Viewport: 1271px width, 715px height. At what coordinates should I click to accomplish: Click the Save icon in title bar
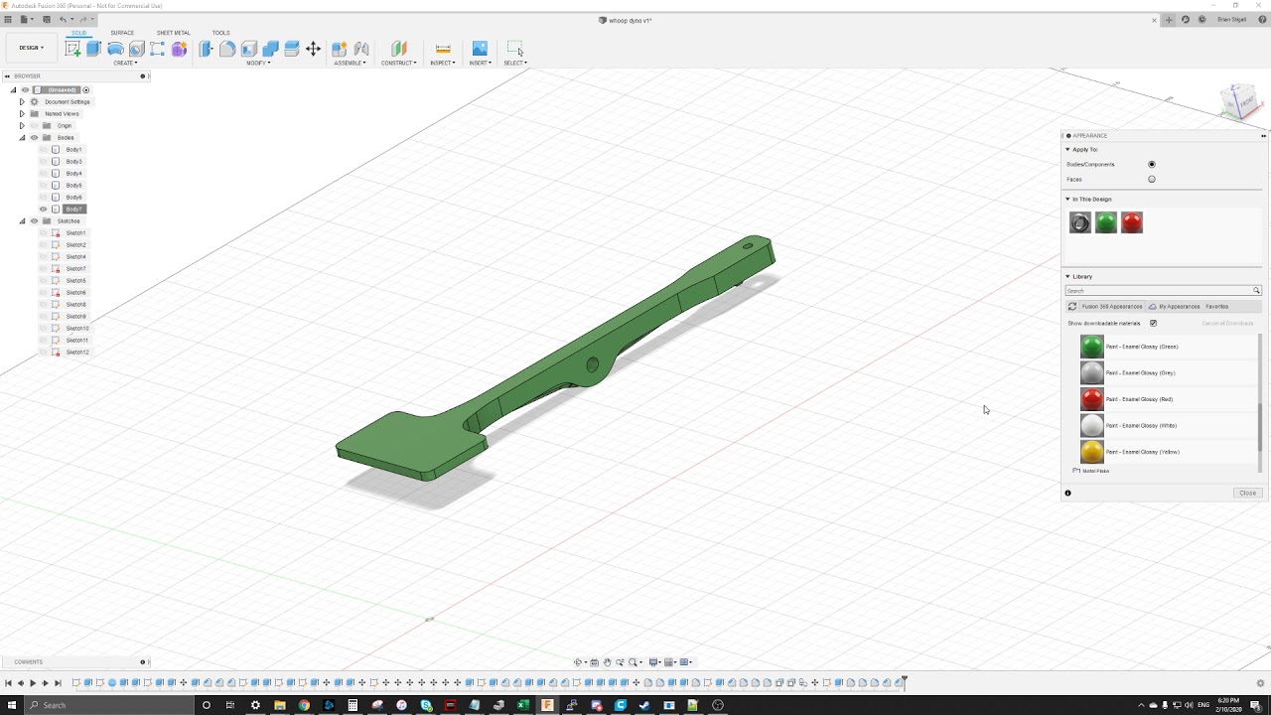tap(45, 20)
